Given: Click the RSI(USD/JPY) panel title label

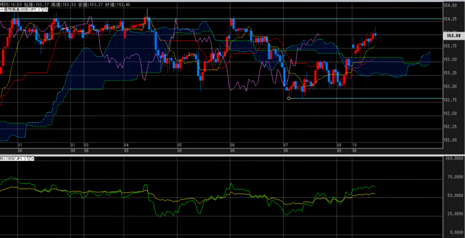Looking at the screenshot, I should tap(13, 159).
